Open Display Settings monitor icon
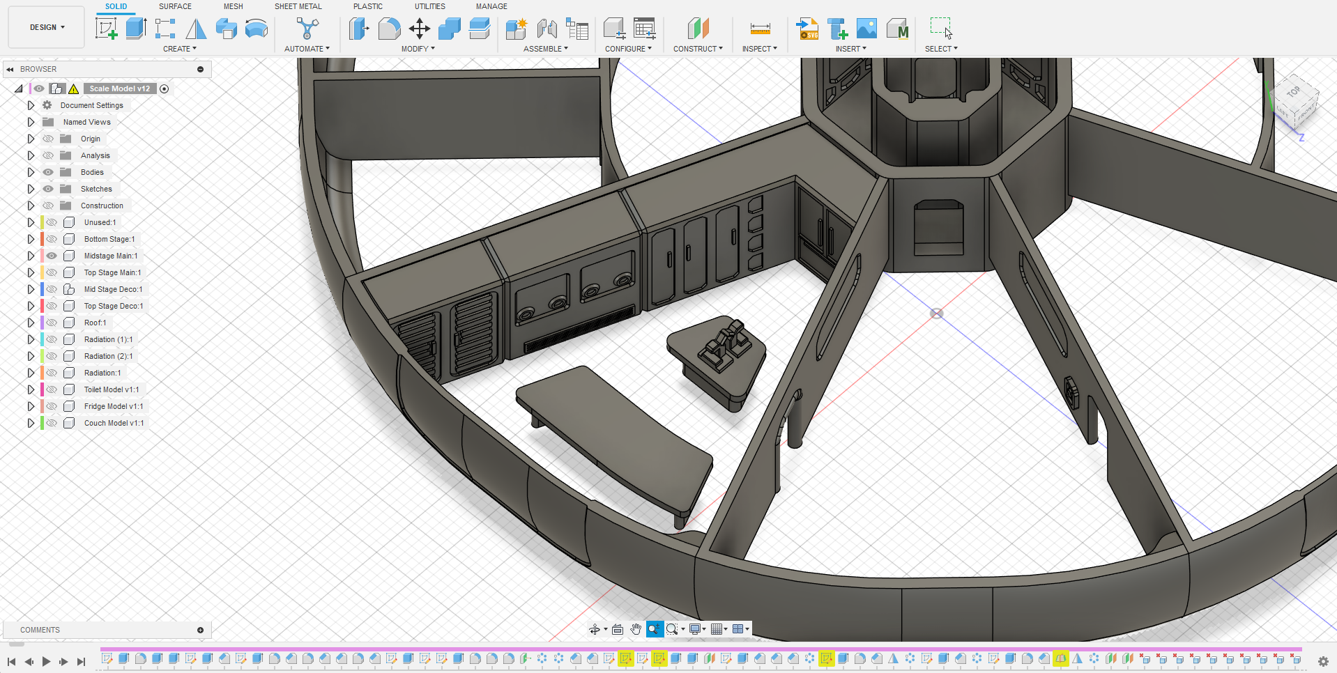Image resolution: width=1337 pixels, height=673 pixels. (695, 629)
